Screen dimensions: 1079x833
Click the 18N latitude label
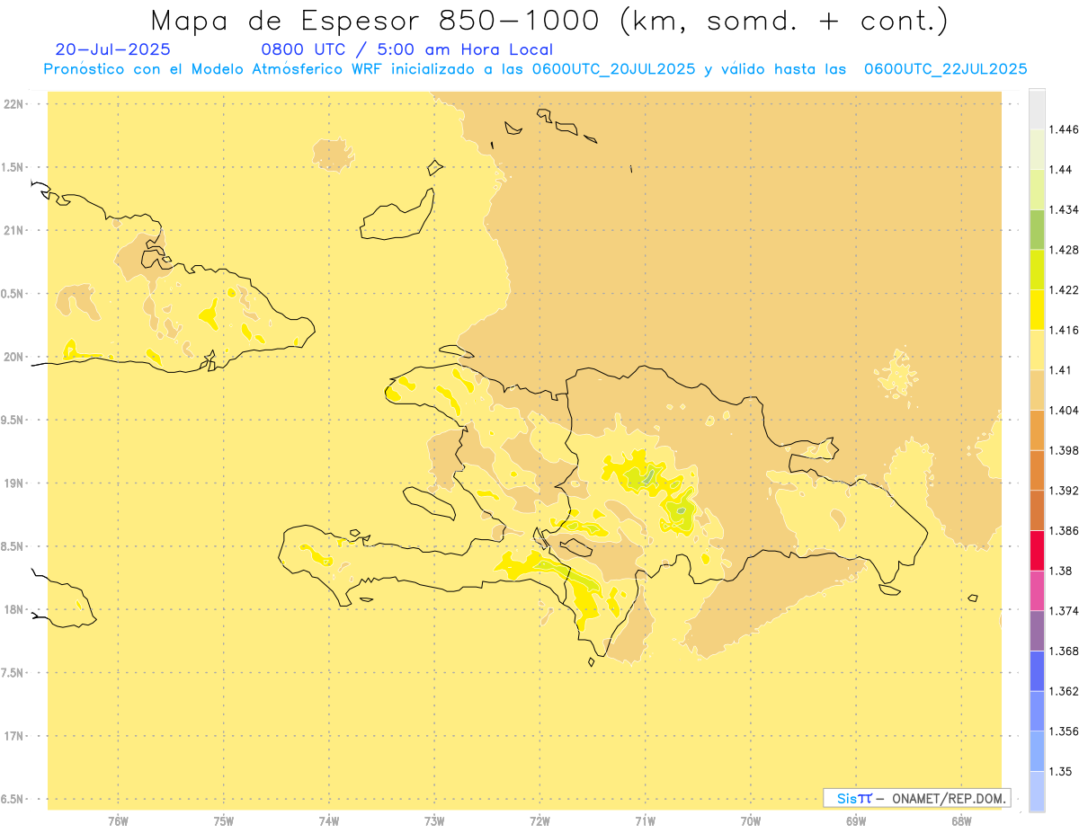coord(13,610)
